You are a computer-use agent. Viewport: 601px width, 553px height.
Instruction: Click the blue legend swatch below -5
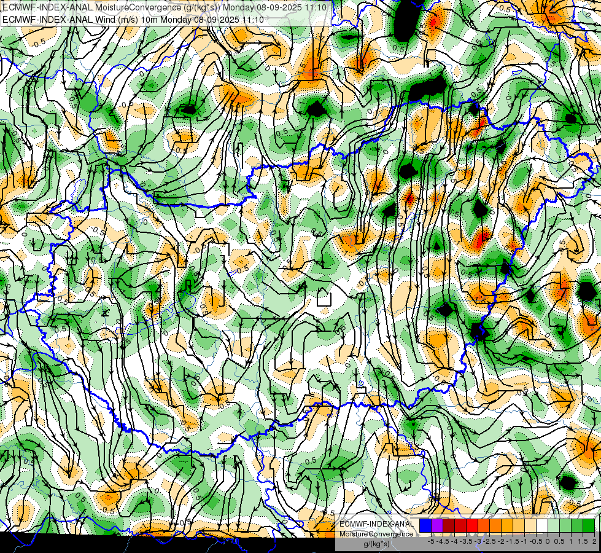click(x=425, y=526)
